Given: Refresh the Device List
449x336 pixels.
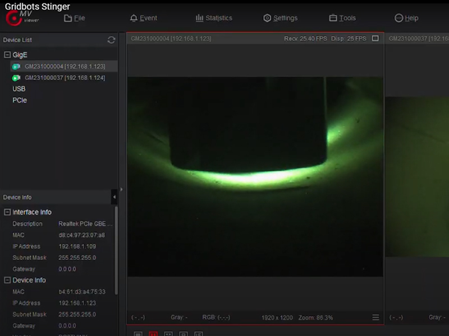Looking at the screenshot, I should [111, 40].
